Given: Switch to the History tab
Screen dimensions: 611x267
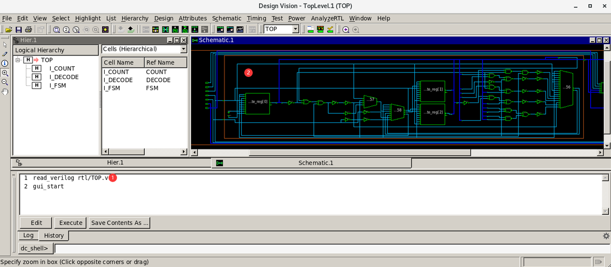Looking at the screenshot, I should 54,235.
